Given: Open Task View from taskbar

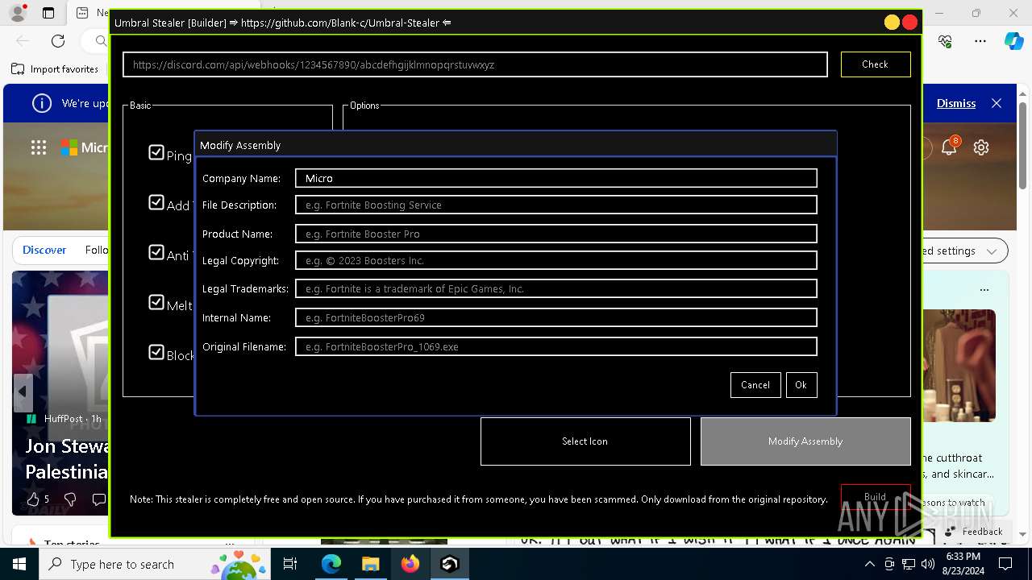Looking at the screenshot, I should [290, 564].
